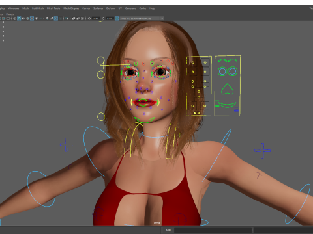Toggle viewport Shadows icon

(40, 18)
